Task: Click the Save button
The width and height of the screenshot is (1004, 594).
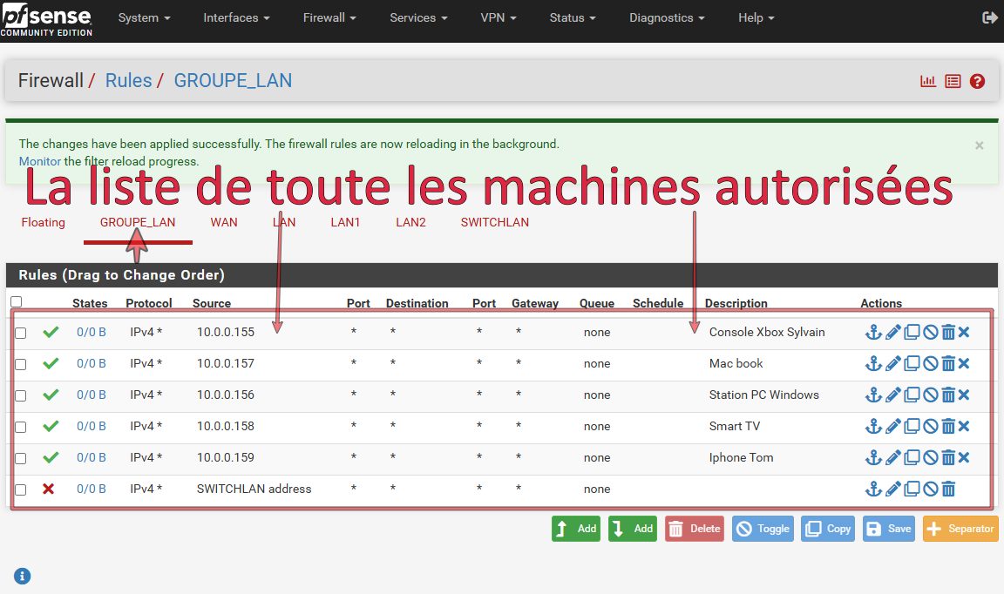Action: [889, 529]
